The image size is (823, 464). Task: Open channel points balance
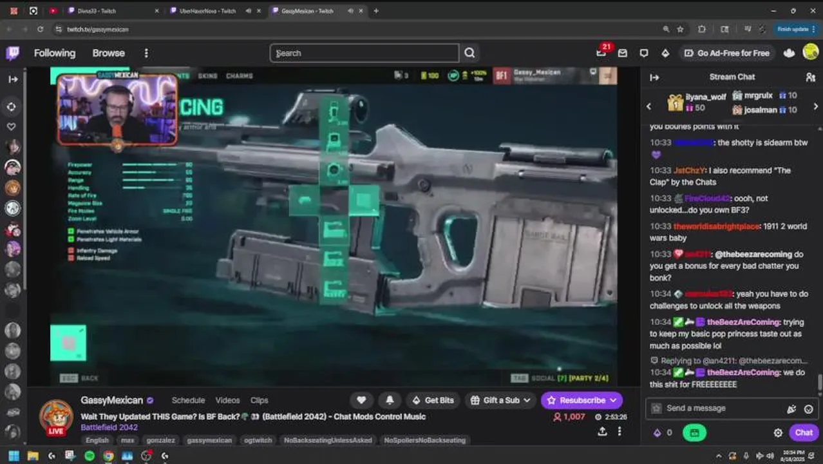[663, 433]
